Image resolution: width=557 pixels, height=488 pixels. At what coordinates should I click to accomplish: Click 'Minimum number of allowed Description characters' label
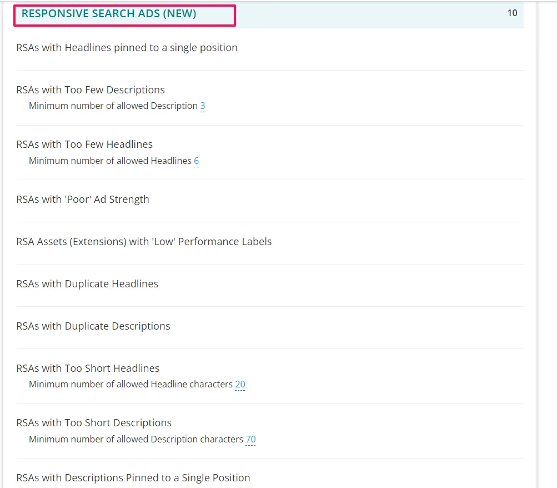pyautogui.click(x=136, y=440)
